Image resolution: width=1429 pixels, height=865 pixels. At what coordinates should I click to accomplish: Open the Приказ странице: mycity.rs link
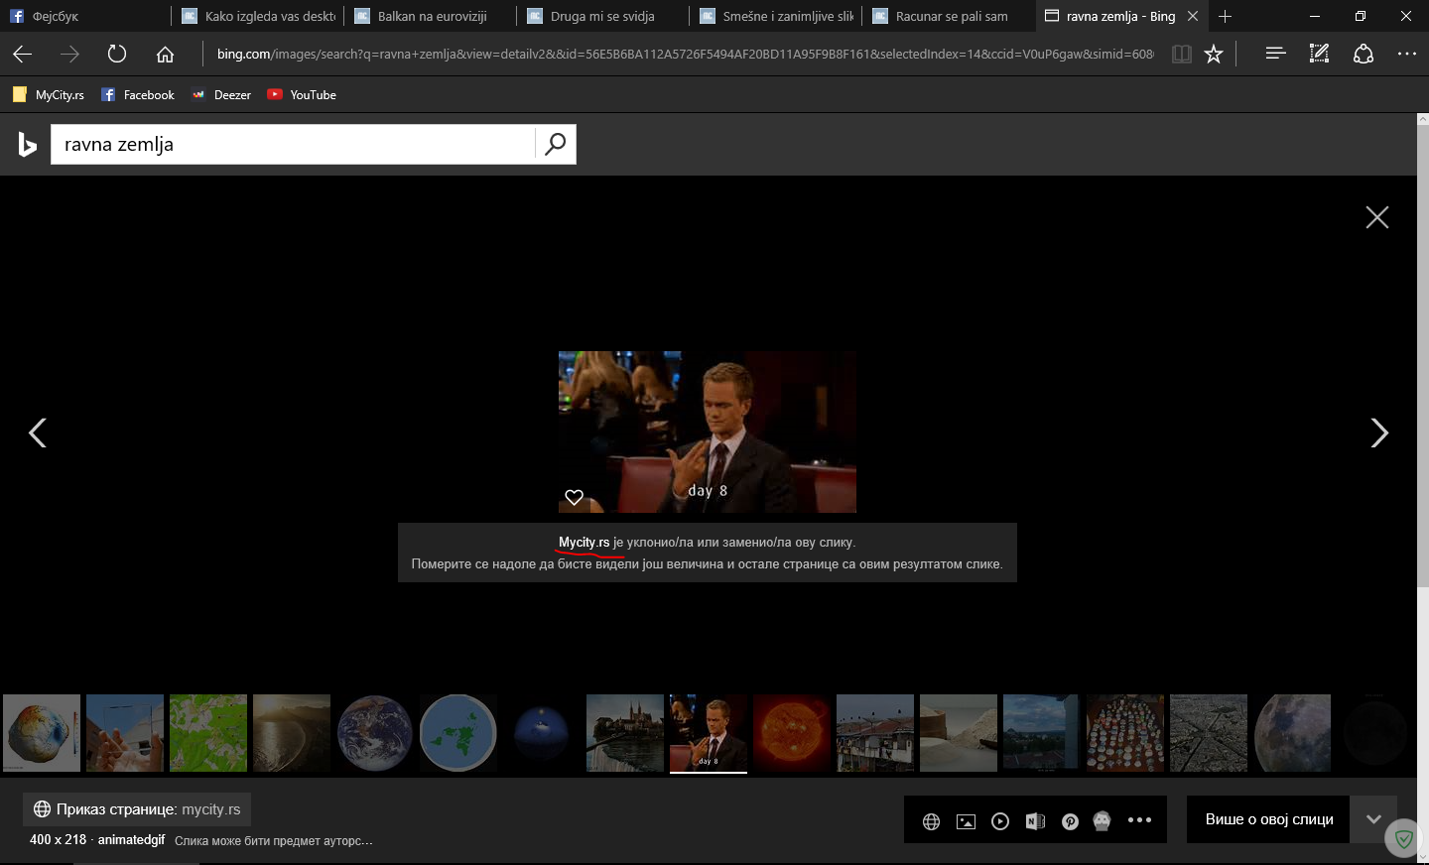tap(137, 809)
